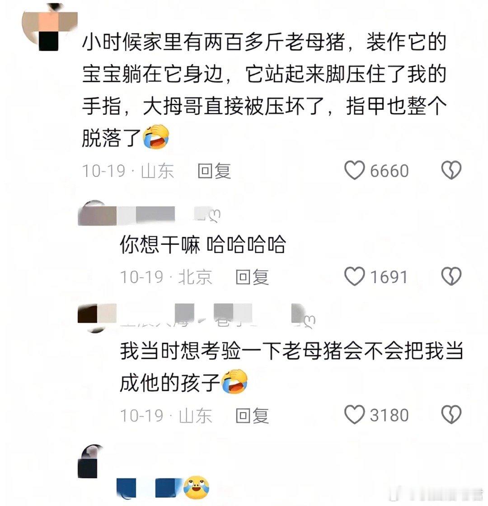Like the reply with 3180 likes
Viewport: 488px width, 506px height.
click(354, 415)
